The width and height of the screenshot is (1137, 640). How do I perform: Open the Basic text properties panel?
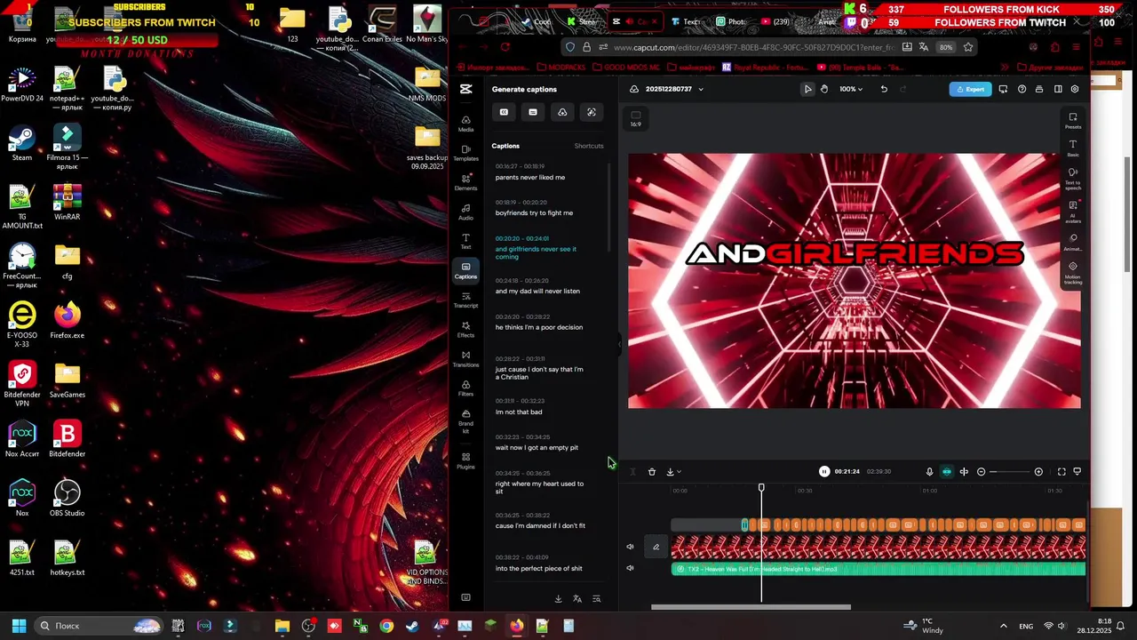tap(1073, 148)
